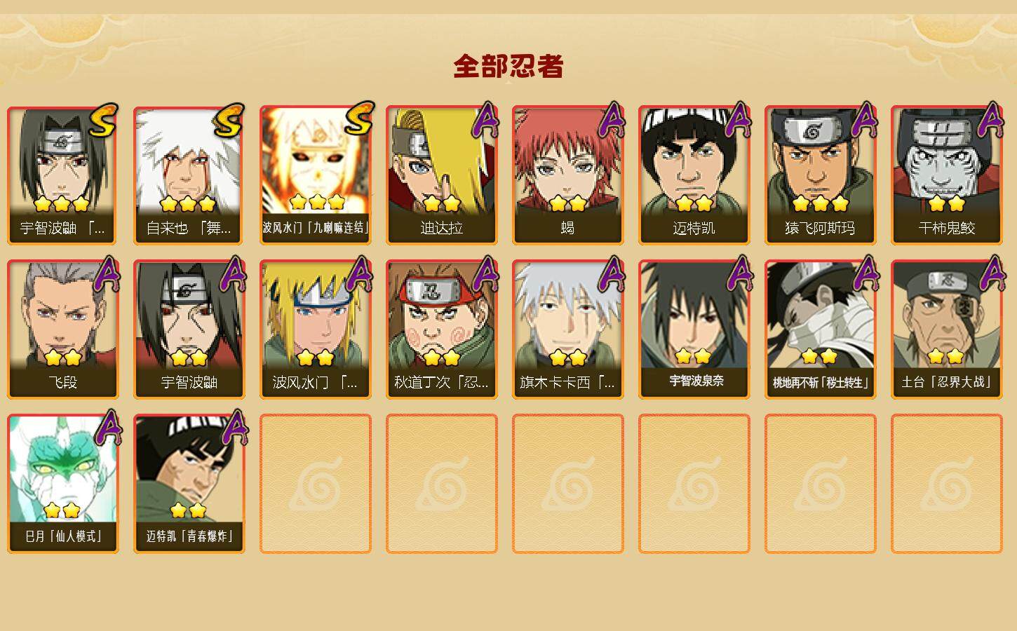Open the 旗木卡卡西 ninja card
This screenshot has width=1017, height=631.
[568, 330]
